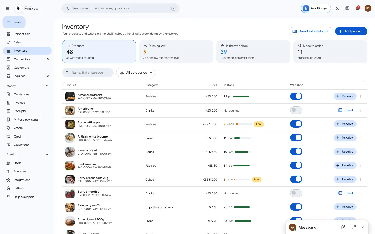Click the M-Pesa payments phone icon
This screenshot has height=234, width=375.
(8, 120)
